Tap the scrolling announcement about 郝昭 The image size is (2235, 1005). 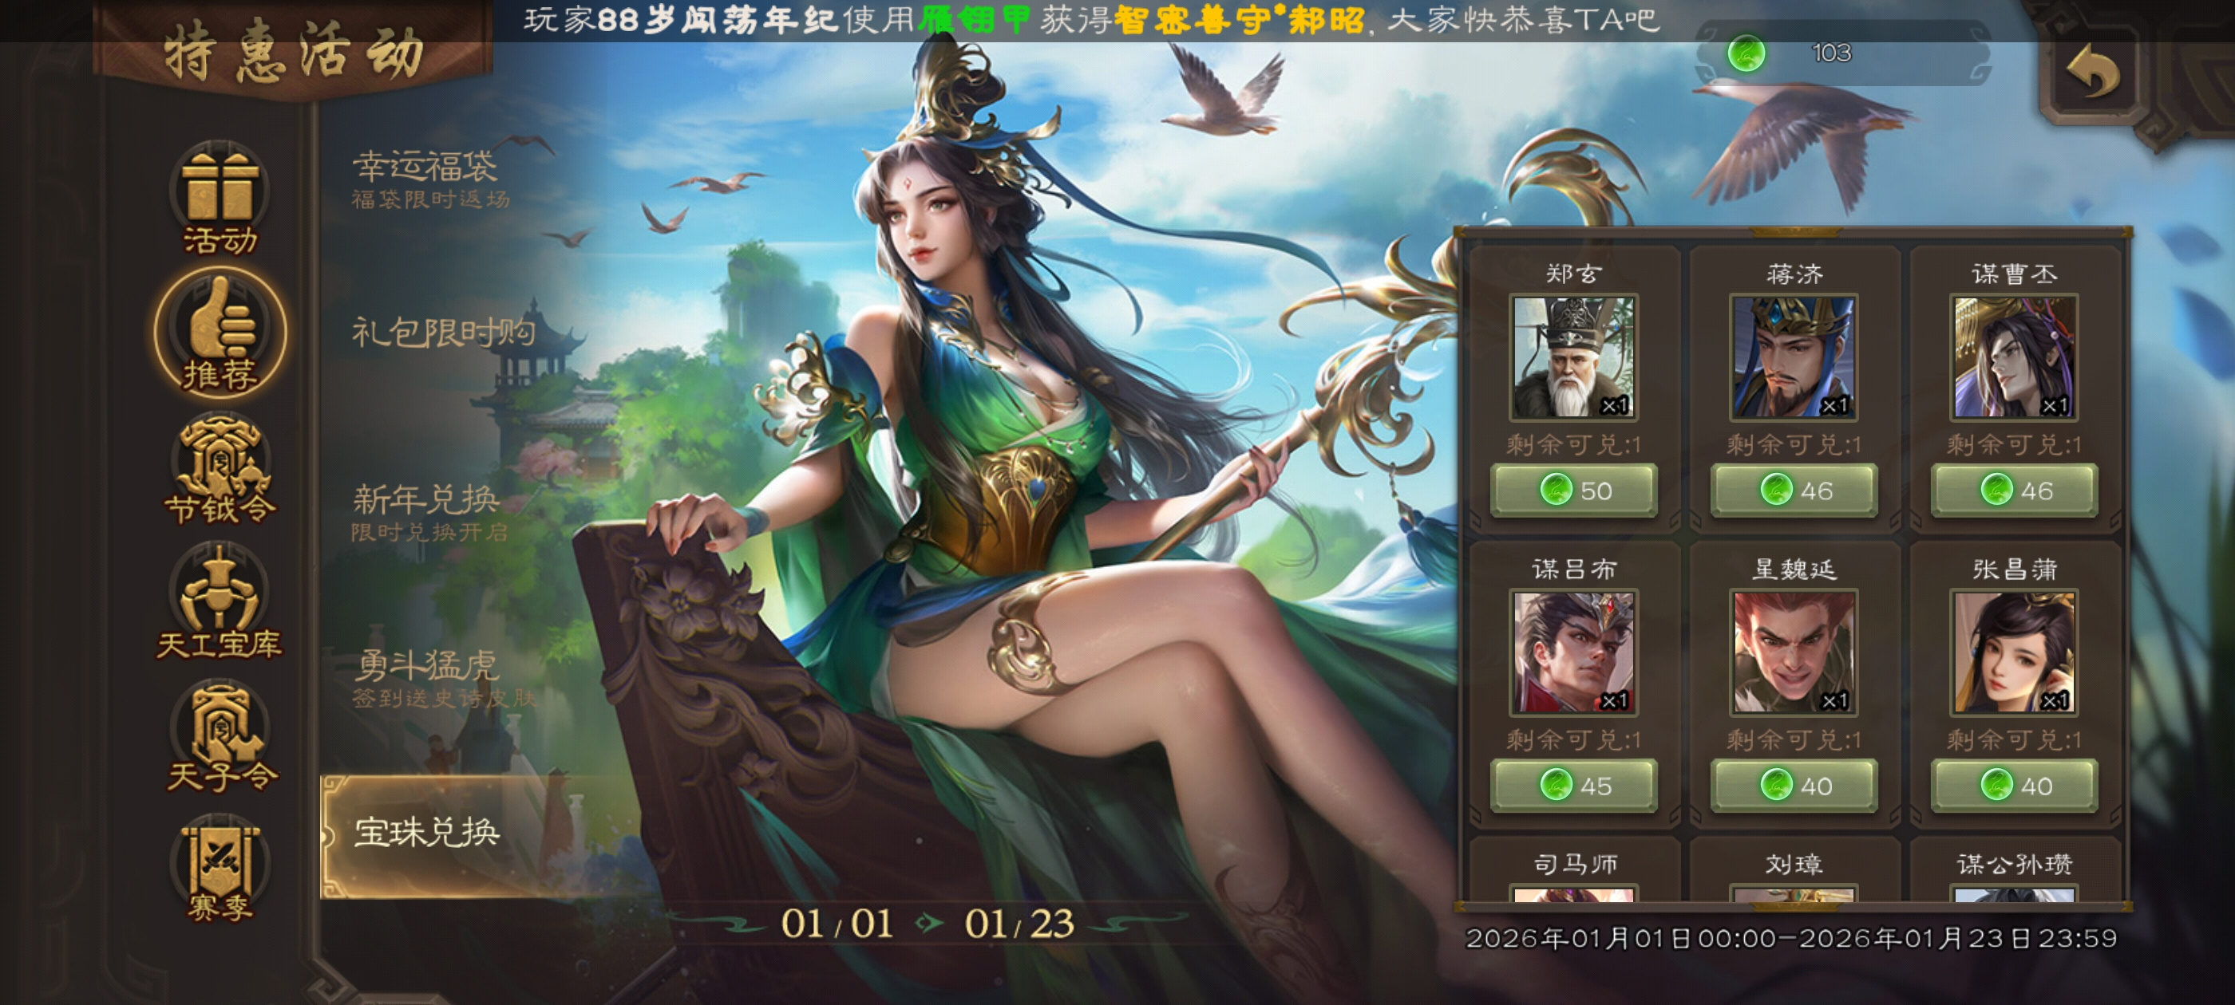pyautogui.click(x=1091, y=19)
